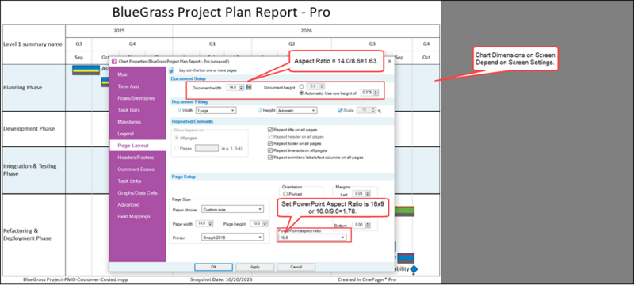Uncheck Repeat swimlane labels/text columns checkbox
This screenshot has height=285, width=634.
270,157
